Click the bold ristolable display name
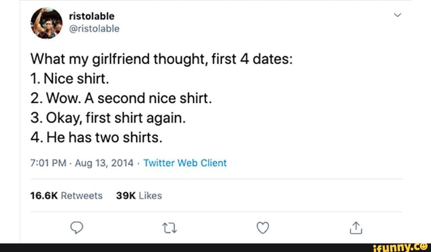Image resolution: width=431 pixels, height=252 pixels. [x=91, y=16]
